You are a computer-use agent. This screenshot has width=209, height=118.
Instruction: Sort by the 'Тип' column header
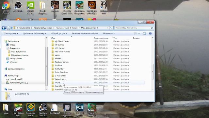click(115, 38)
